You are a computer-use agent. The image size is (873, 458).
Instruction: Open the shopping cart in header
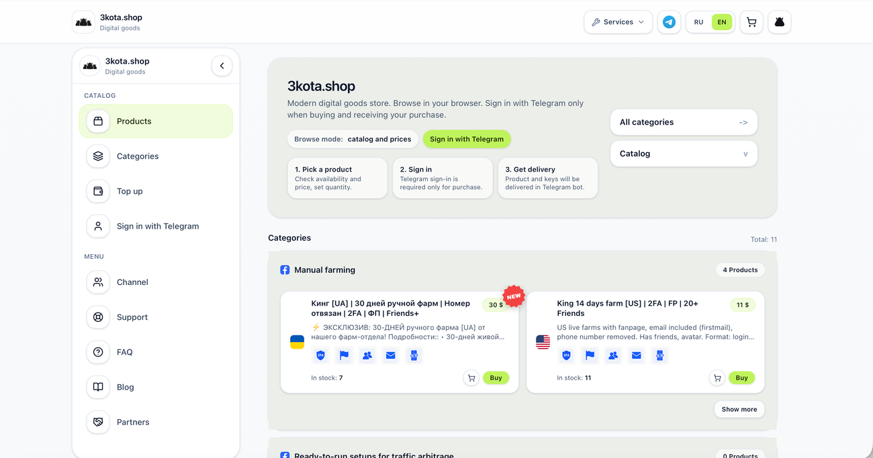(x=751, y=22)
